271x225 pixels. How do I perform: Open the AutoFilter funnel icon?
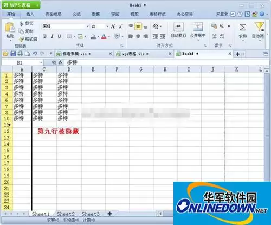click(259, 27)
